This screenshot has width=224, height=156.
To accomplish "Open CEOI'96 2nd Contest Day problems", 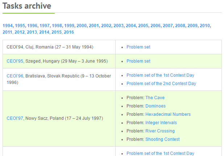I will point(161,84).
